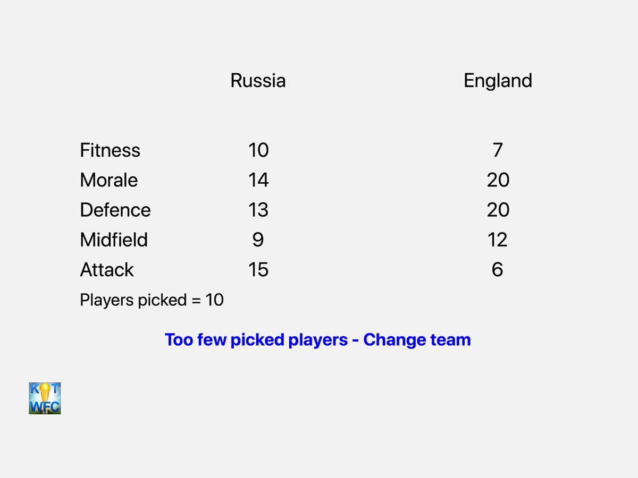Image resolution: width=638 pixels, height=478 pixels.
Task: Click England's Fitness value 7
Action: click(x=498, y=150)
